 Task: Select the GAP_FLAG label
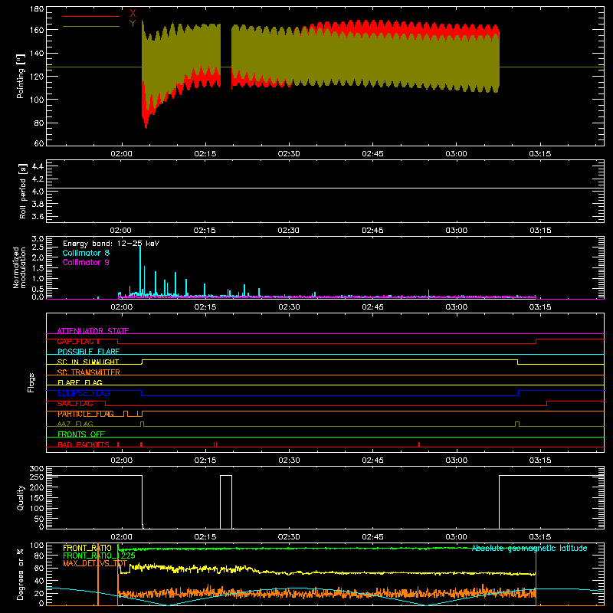pyautogui.click(x=78, y=341)
